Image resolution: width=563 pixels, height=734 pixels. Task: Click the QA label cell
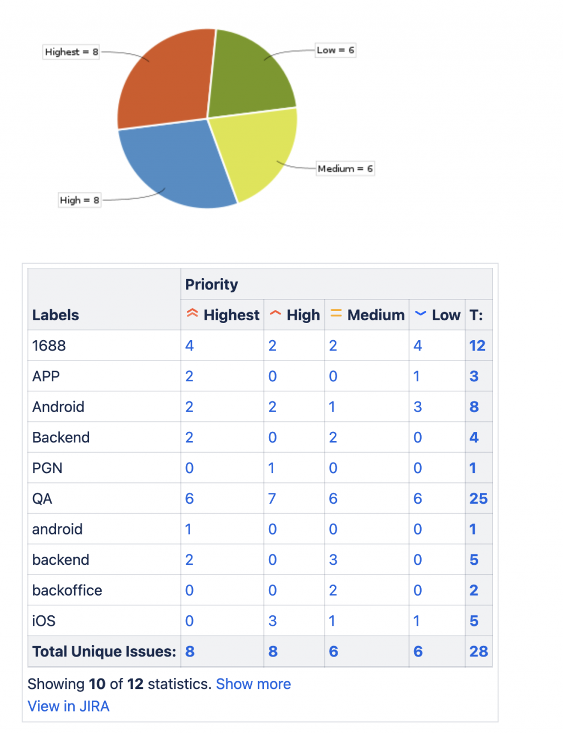pyautogui.click(x=104, y=499)
